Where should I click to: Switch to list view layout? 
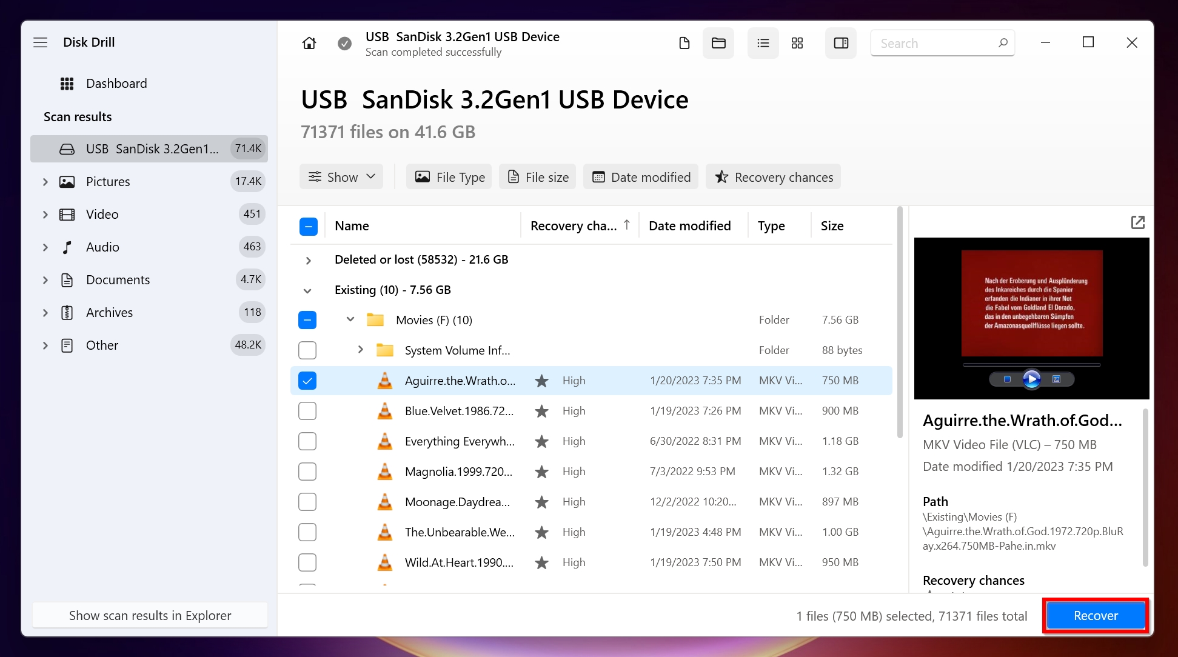point(763,43)
